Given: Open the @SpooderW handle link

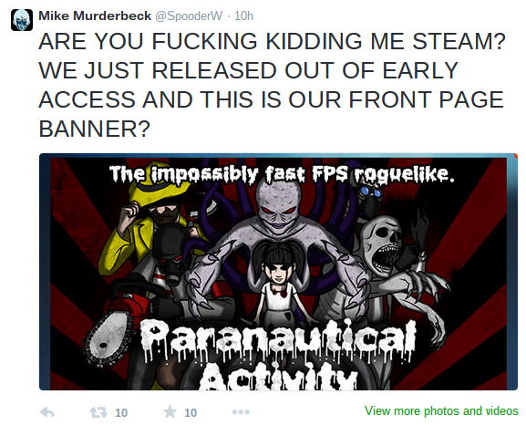Looking at the screenshot, I should 189,16.
